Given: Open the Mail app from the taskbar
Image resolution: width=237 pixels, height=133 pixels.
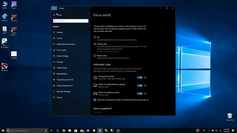Looking at the screenshot, I should [82, 130].
